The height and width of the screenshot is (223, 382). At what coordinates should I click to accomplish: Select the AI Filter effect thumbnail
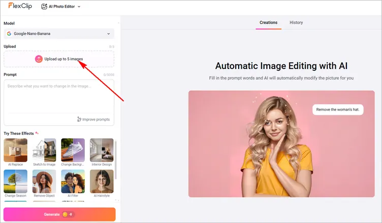(73, 181)
